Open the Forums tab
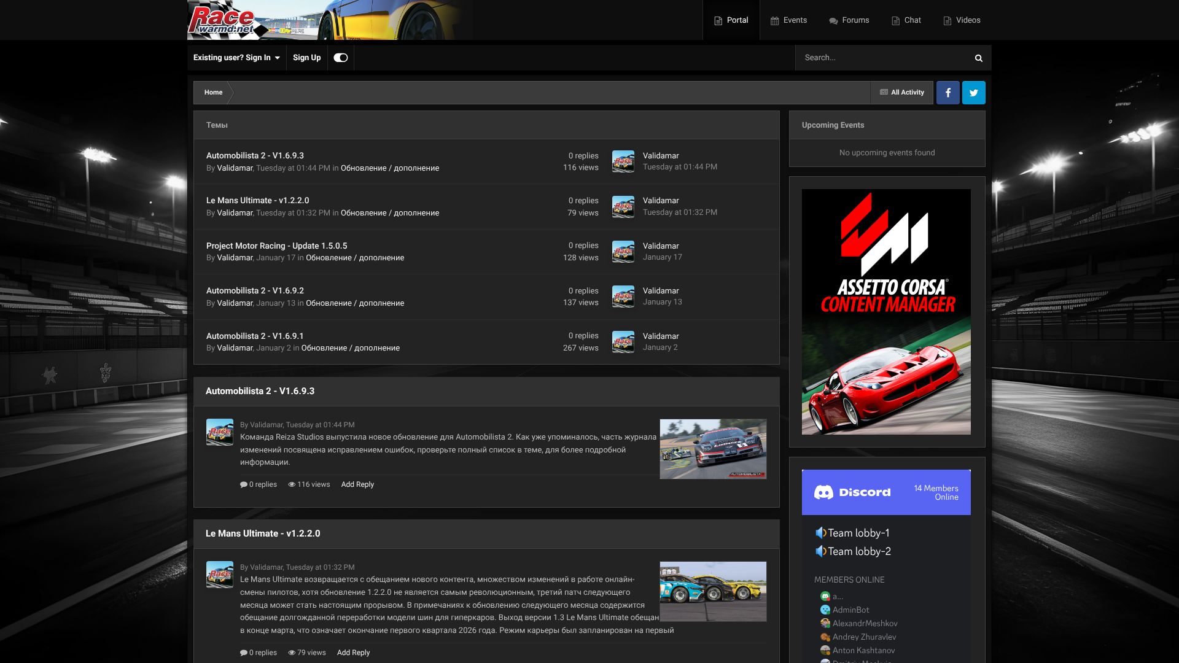The image size is (1179, 663). coord(849,20)
